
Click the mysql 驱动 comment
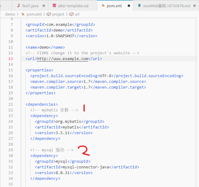(52, 150)
